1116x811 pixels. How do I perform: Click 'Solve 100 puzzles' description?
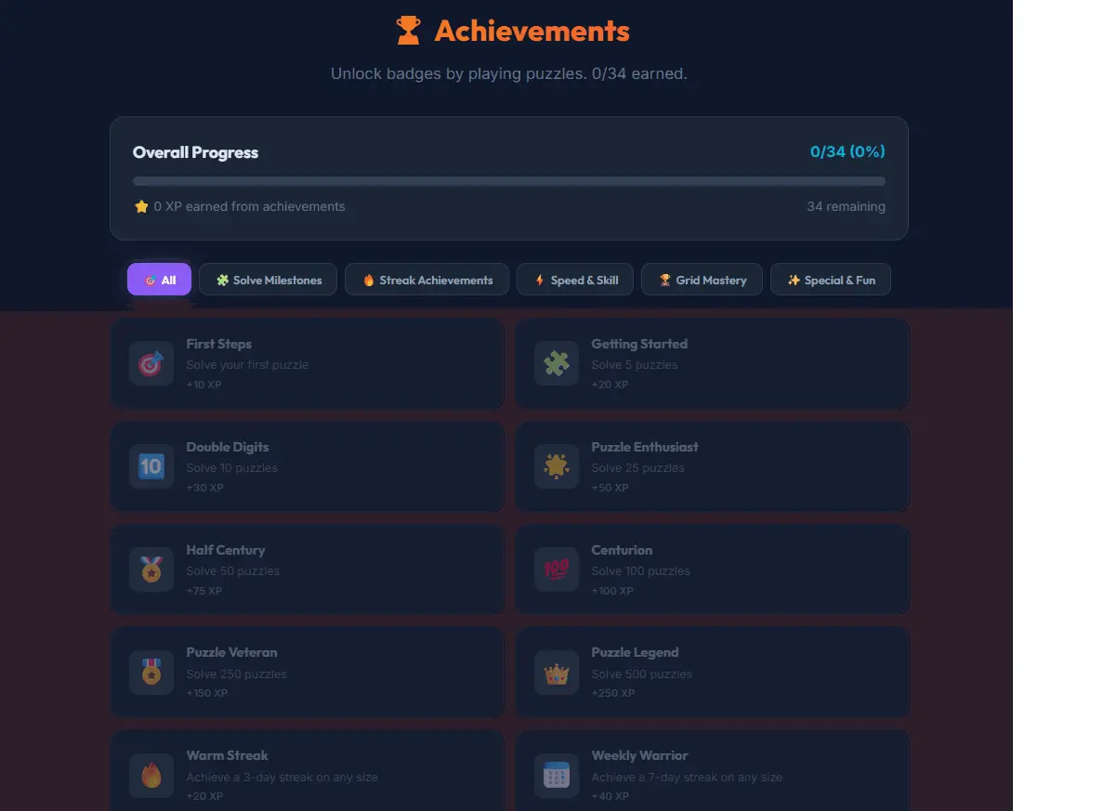click(640, 570)
